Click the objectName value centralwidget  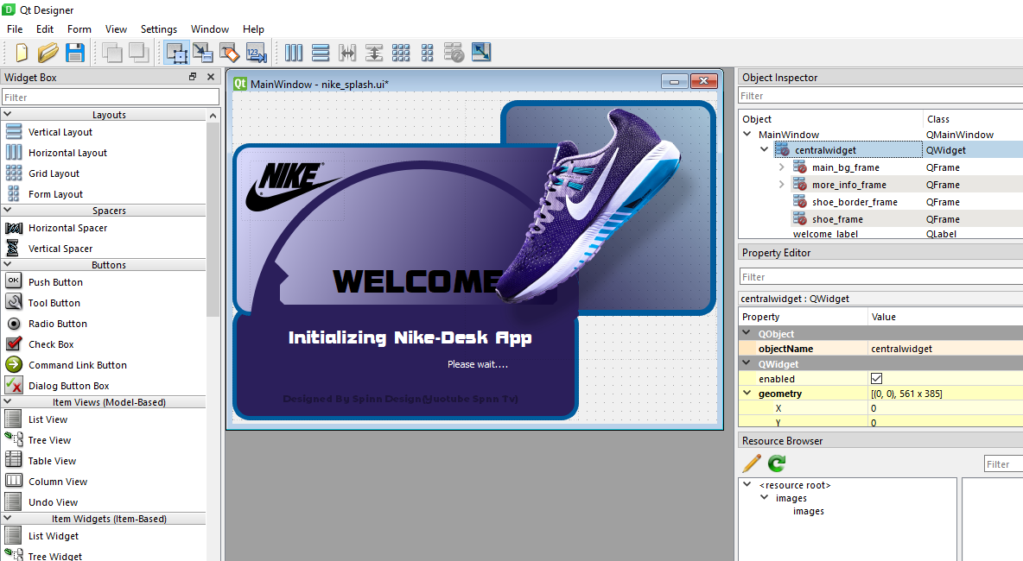pyautogui.click(x=902, y=349)
